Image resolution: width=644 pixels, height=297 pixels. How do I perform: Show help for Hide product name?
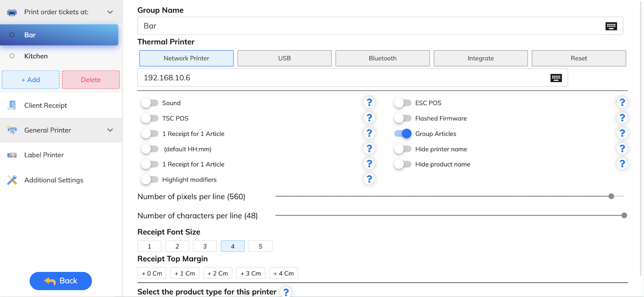pyautogui.click(x=622, y=164)
